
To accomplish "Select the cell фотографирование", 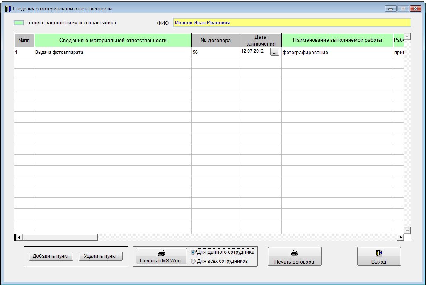I will [x=337, y=53].
